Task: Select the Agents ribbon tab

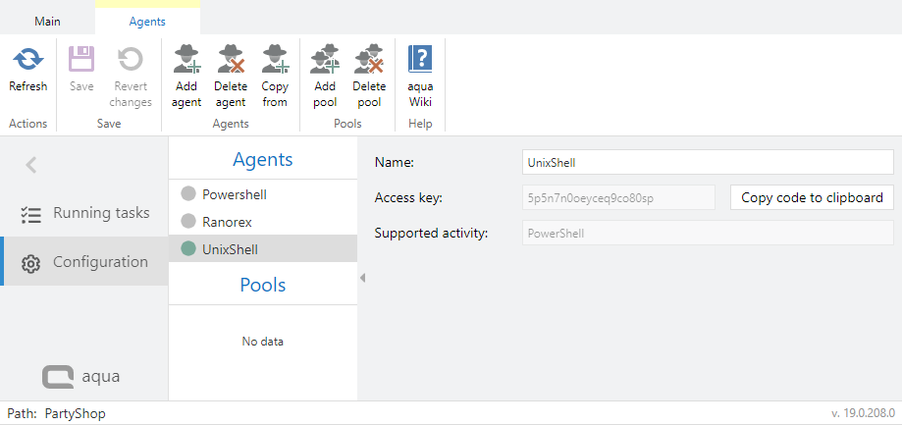Action: 147,21
